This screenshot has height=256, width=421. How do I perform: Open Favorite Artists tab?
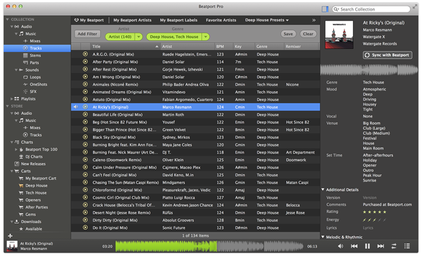pos(221,20)
